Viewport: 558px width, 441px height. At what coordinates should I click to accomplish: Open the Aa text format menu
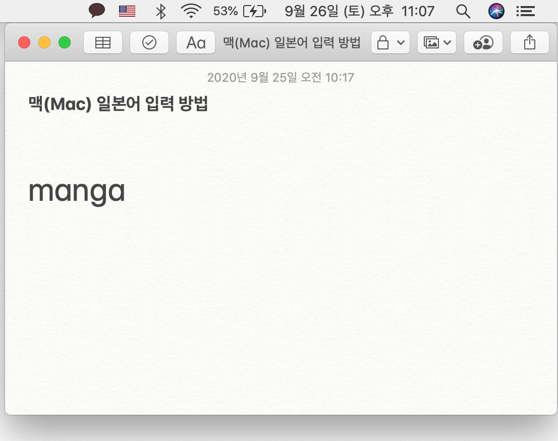click(x=196, y=43)
